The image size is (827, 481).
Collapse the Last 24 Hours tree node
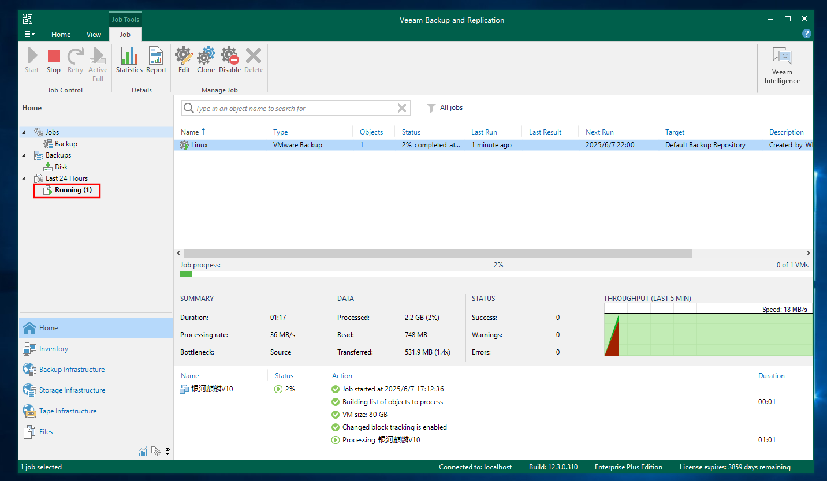click(x=24, y=178)
